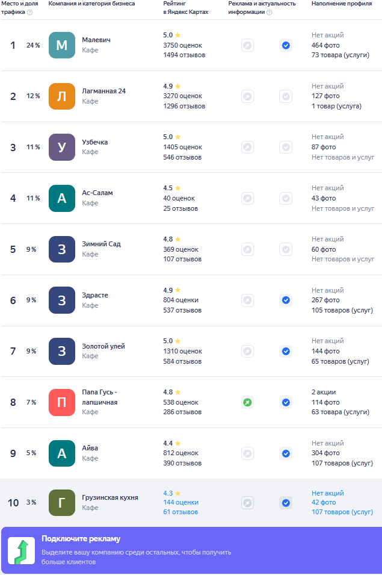Click the blue verified badge for Здрасте

(x=286, y=300)
